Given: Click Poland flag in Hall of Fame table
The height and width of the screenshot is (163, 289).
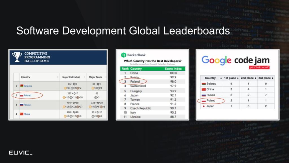Looking at the screenshot, I should pyautogui.click(x=21, y=95).
